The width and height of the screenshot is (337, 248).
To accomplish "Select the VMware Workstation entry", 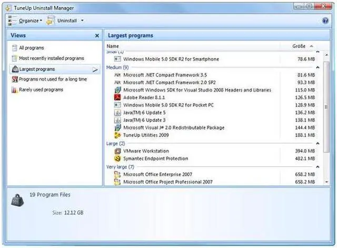I will click(146, 151).
